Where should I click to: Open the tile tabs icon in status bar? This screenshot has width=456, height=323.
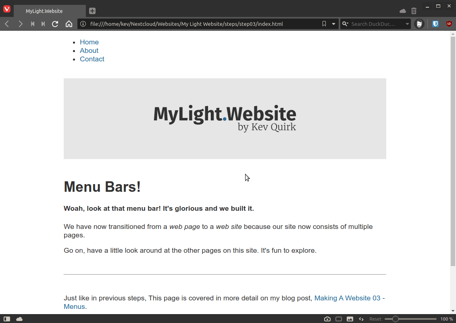tap(339, 319)
